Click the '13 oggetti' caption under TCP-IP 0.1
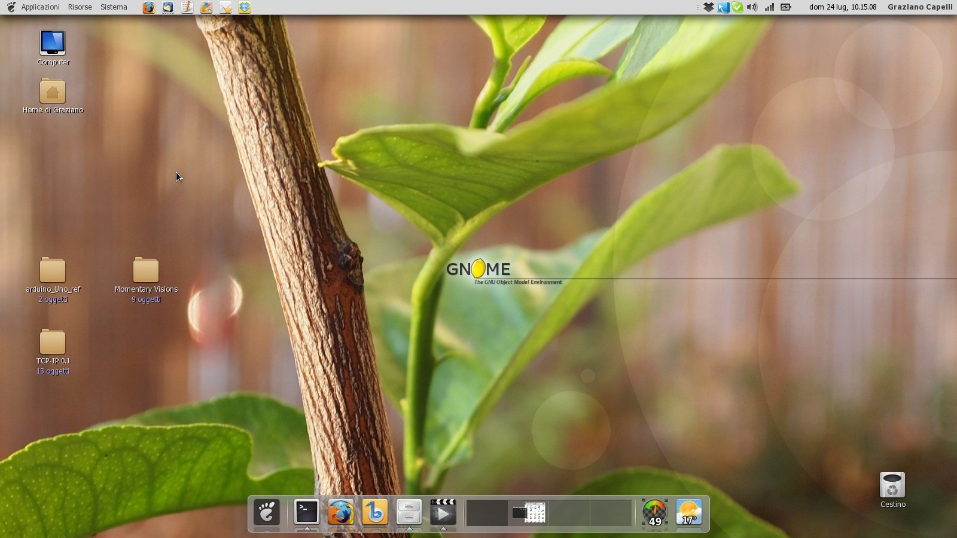 [x=53, y=371]
